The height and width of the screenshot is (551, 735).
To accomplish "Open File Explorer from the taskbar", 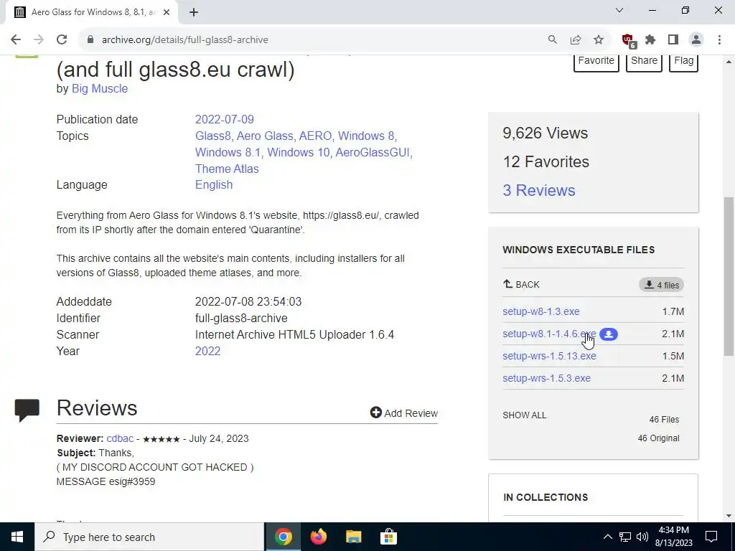I will (x=353, y=537).
